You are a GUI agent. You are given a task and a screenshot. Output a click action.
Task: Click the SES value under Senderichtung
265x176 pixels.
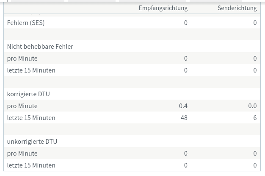[x=254, y=22]
